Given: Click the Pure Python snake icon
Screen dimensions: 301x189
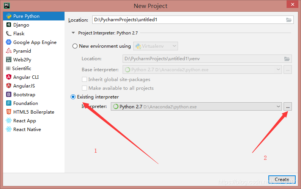Looking at the screenshot, I should 9,16.
